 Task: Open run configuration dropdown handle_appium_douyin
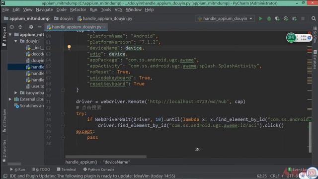pyautogui.click(x=225, y=18)
